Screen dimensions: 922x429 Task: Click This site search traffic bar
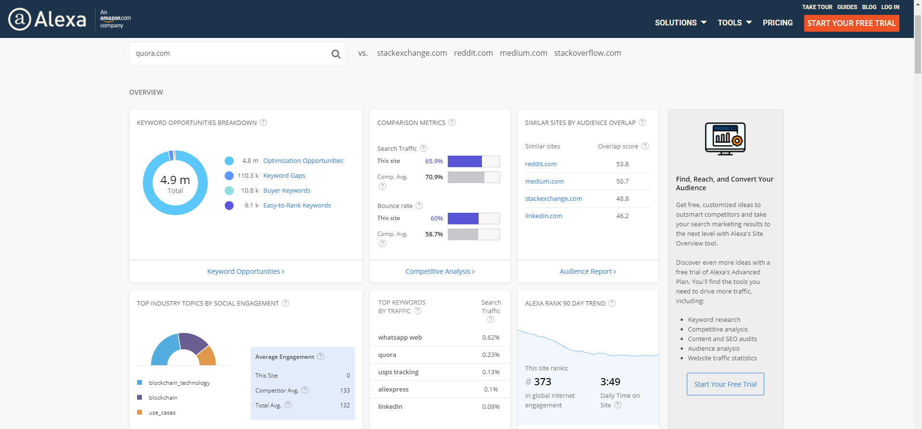click(474, 161)
